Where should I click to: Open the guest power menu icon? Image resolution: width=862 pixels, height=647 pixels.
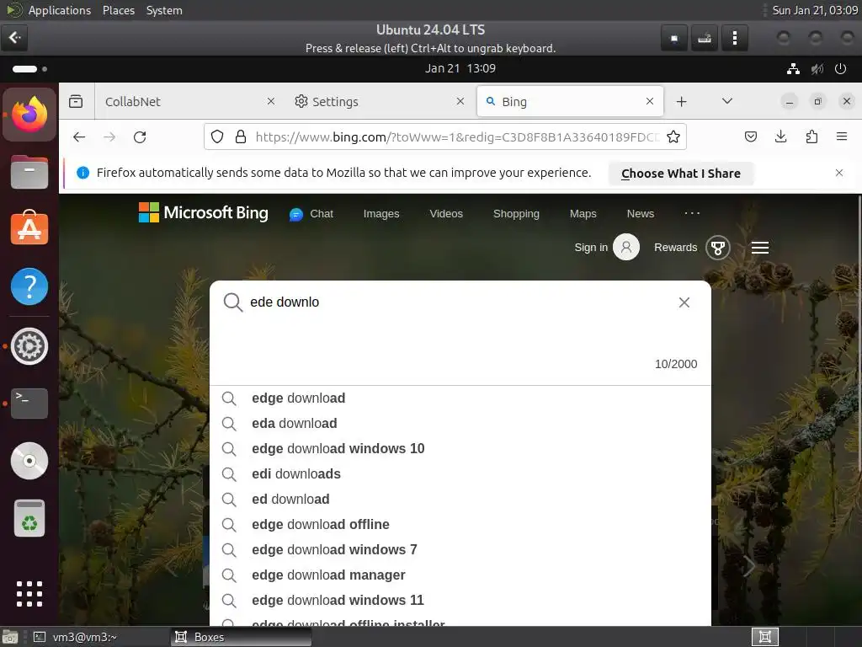tap(840, 69)
